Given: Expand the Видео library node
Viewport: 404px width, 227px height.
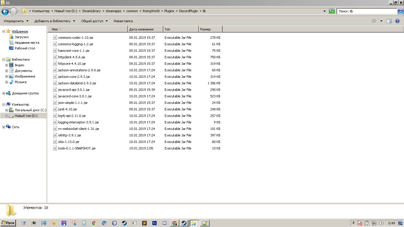Looking at the screenshot, I should tap(7, 65).
